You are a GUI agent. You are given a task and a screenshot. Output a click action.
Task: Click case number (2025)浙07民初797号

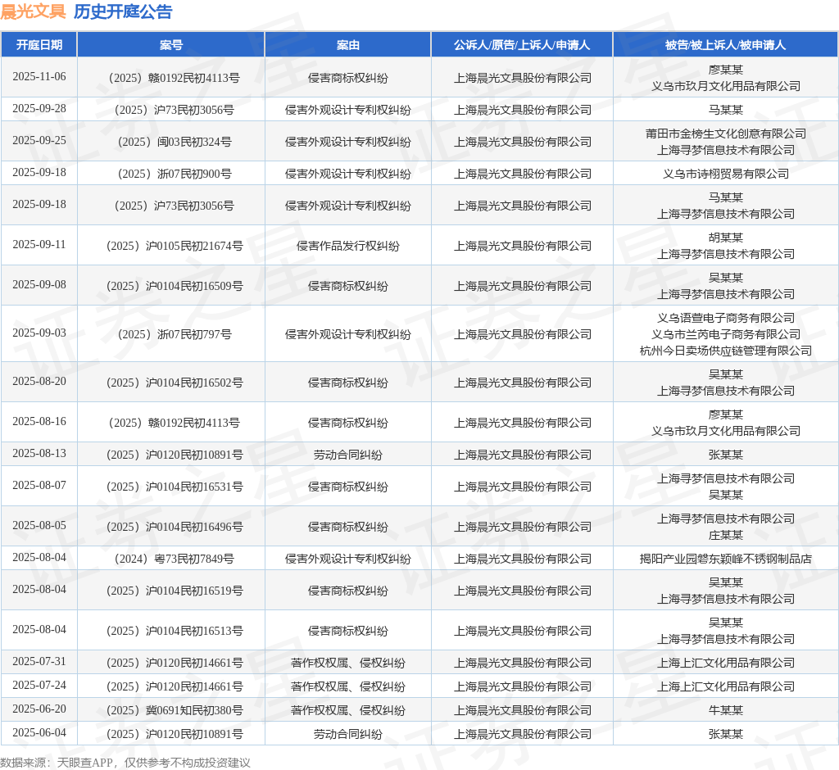[x=175, y=334]
